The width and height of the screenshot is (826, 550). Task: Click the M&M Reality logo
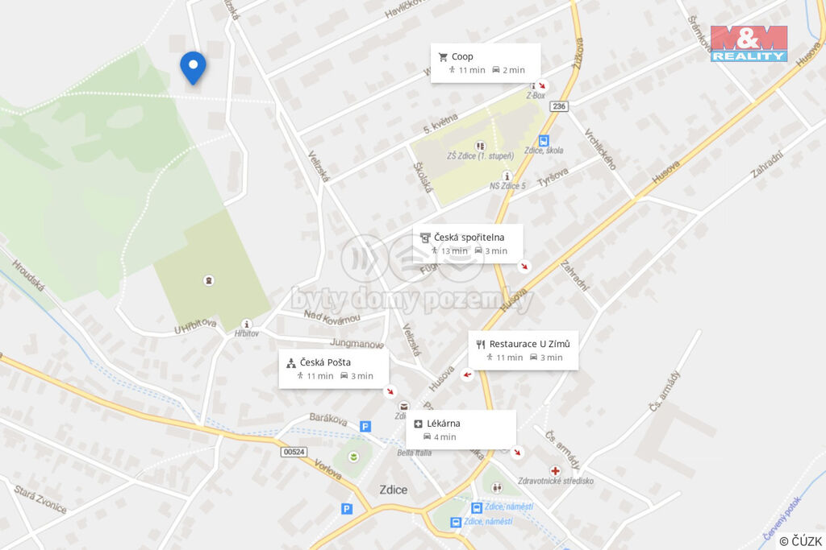point(749,43)
